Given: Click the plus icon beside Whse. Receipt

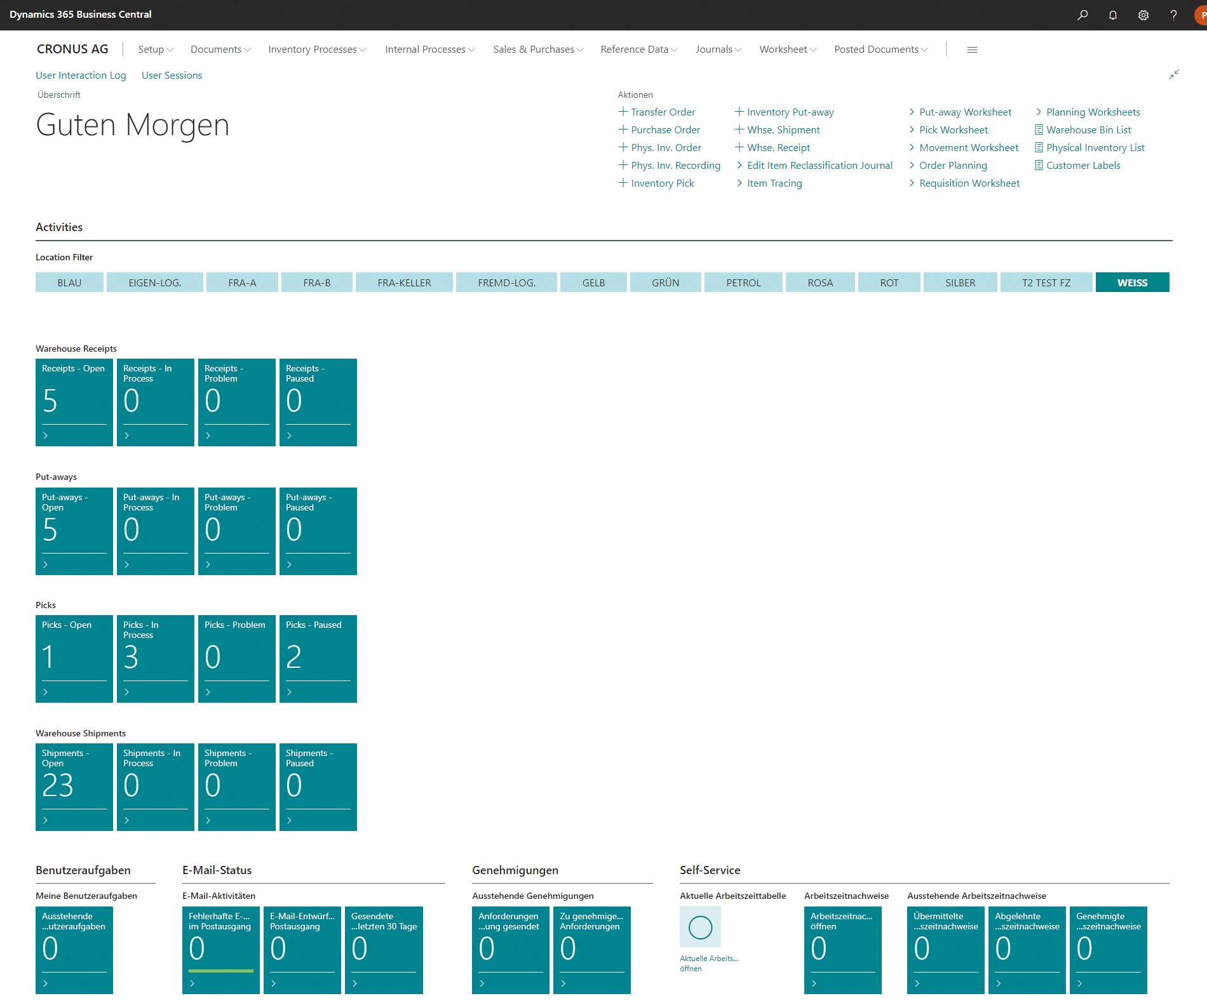Looking at the screenshot, I should click(739, 147).
